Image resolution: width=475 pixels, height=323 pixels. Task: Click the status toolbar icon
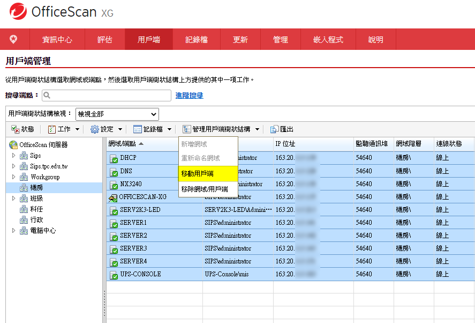pyautogui.click(x=16, y=129)
